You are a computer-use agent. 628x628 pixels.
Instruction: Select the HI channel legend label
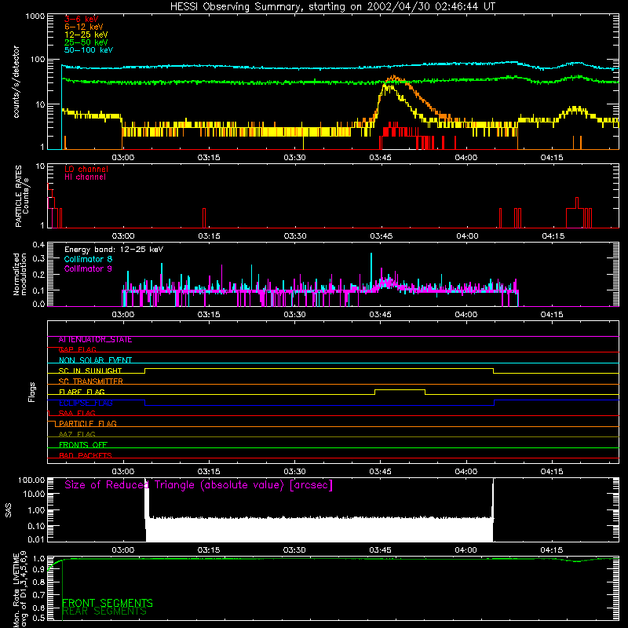coord(85,177)
